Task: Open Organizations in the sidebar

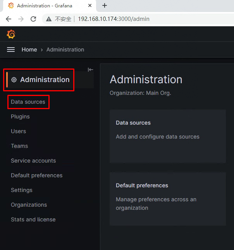Action: pyautogui.click(x=29, y=205)
